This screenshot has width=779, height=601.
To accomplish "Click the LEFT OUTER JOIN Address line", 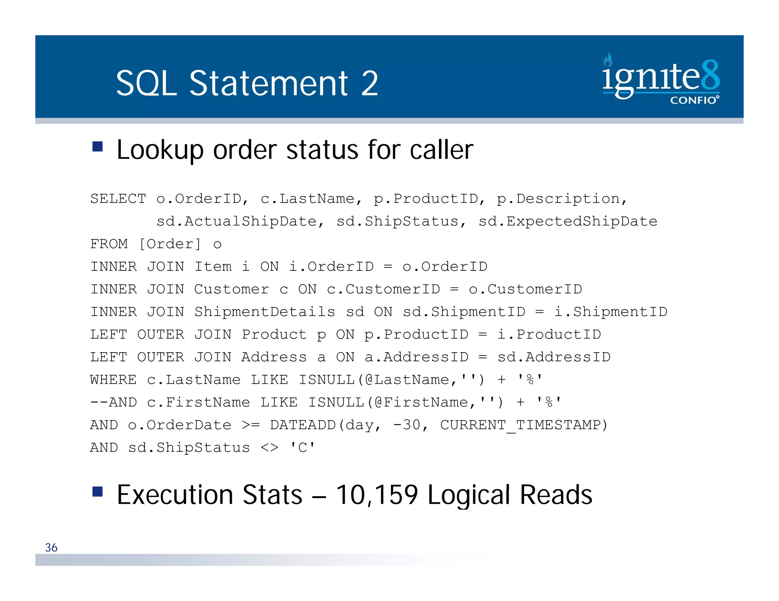I will [x=350, y=357].
